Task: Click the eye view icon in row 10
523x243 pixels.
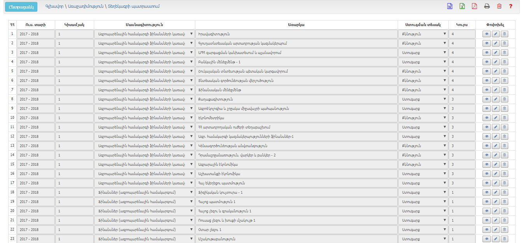Action: tap(486, 118)
